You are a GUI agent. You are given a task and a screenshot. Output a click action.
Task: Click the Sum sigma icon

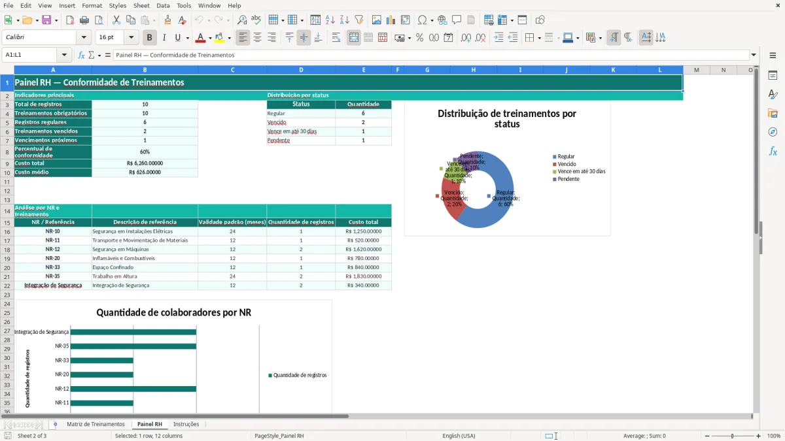(x=91, y=55)
